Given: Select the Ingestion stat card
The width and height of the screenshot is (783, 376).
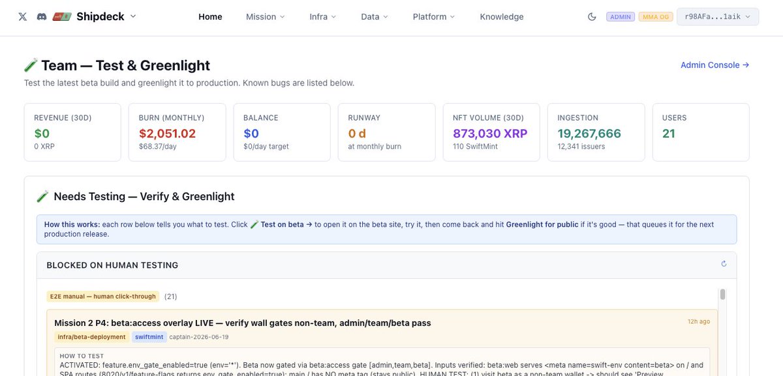Looking at the screenshot, I should (596, 132).
